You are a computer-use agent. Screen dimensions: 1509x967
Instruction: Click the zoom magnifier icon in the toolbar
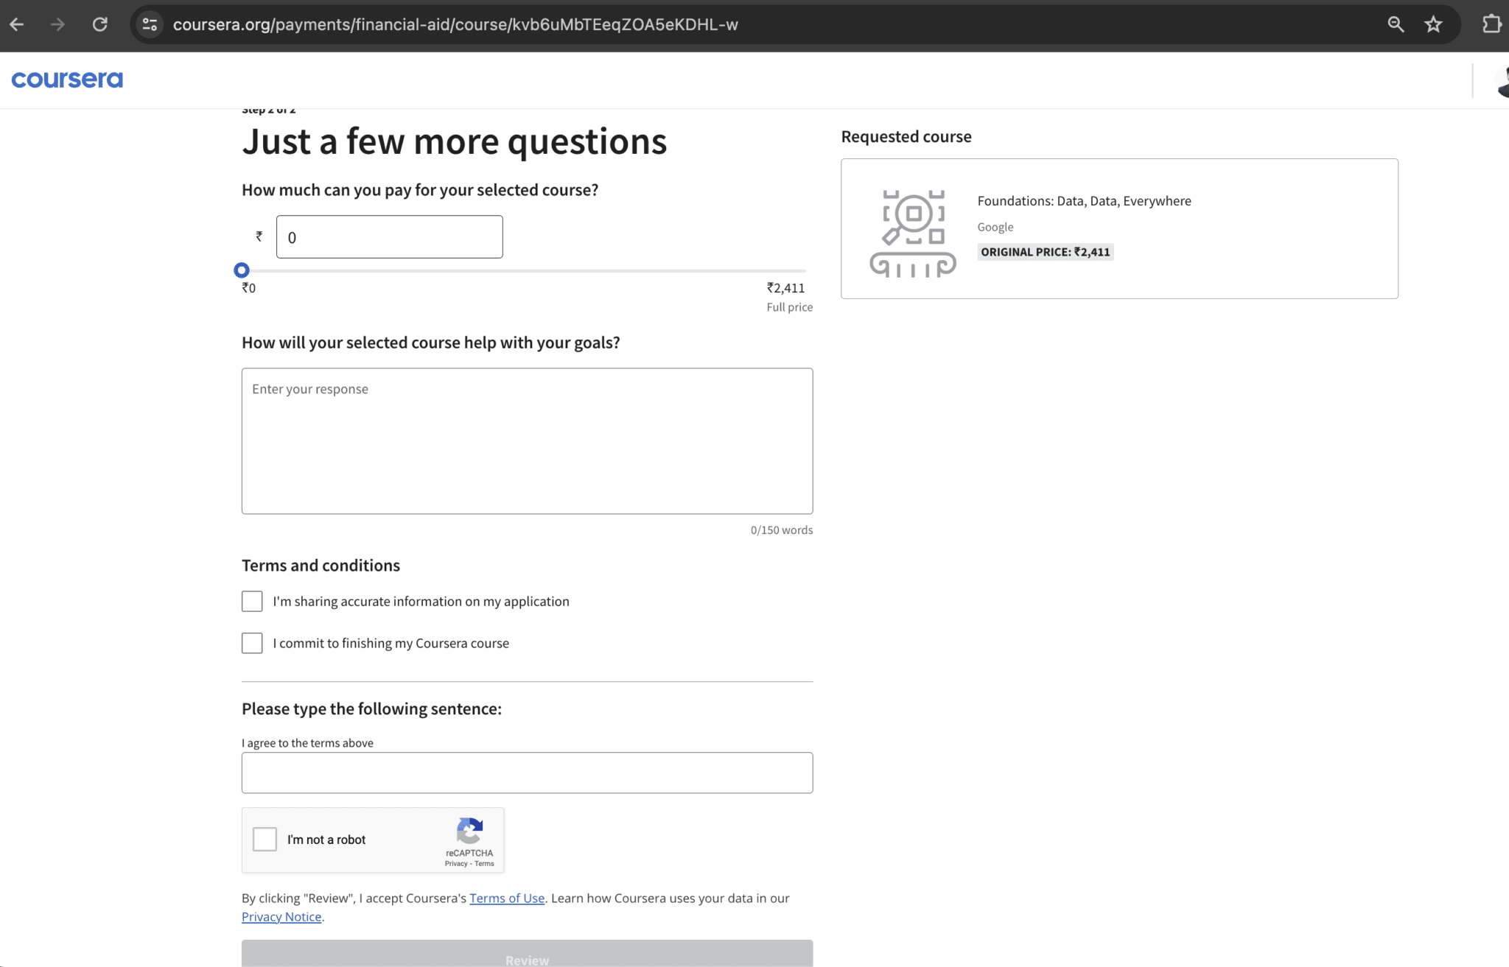[1396, 24]
